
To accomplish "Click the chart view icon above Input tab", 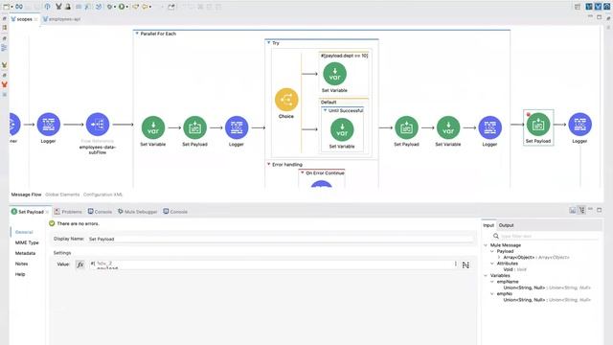I will 573,210.
